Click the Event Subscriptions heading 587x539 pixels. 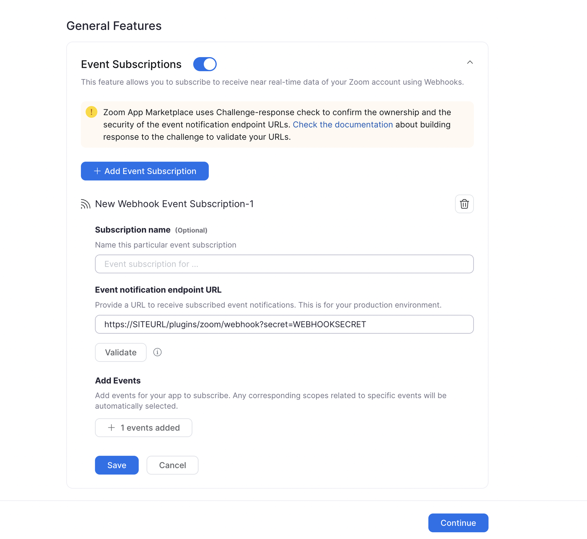pos(131,64)
